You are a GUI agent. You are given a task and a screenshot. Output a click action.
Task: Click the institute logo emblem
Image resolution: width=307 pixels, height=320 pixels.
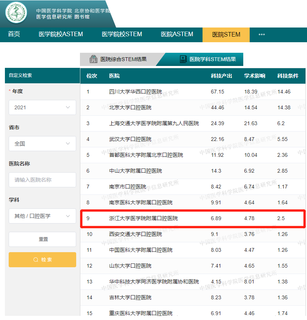(x=16, y=13)
